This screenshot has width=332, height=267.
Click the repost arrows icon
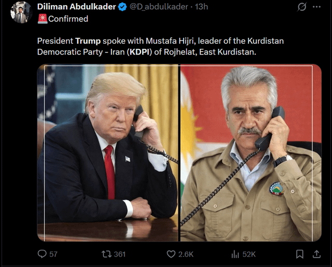coord(106,254)
